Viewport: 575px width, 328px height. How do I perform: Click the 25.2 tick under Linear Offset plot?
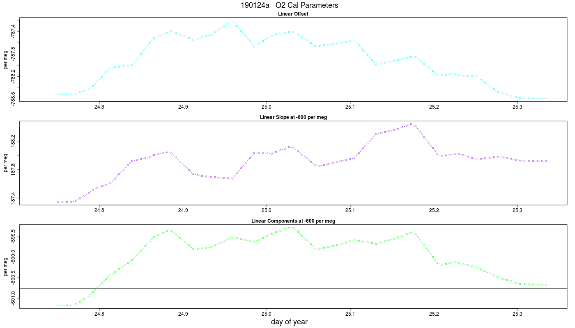coord(434,107)
